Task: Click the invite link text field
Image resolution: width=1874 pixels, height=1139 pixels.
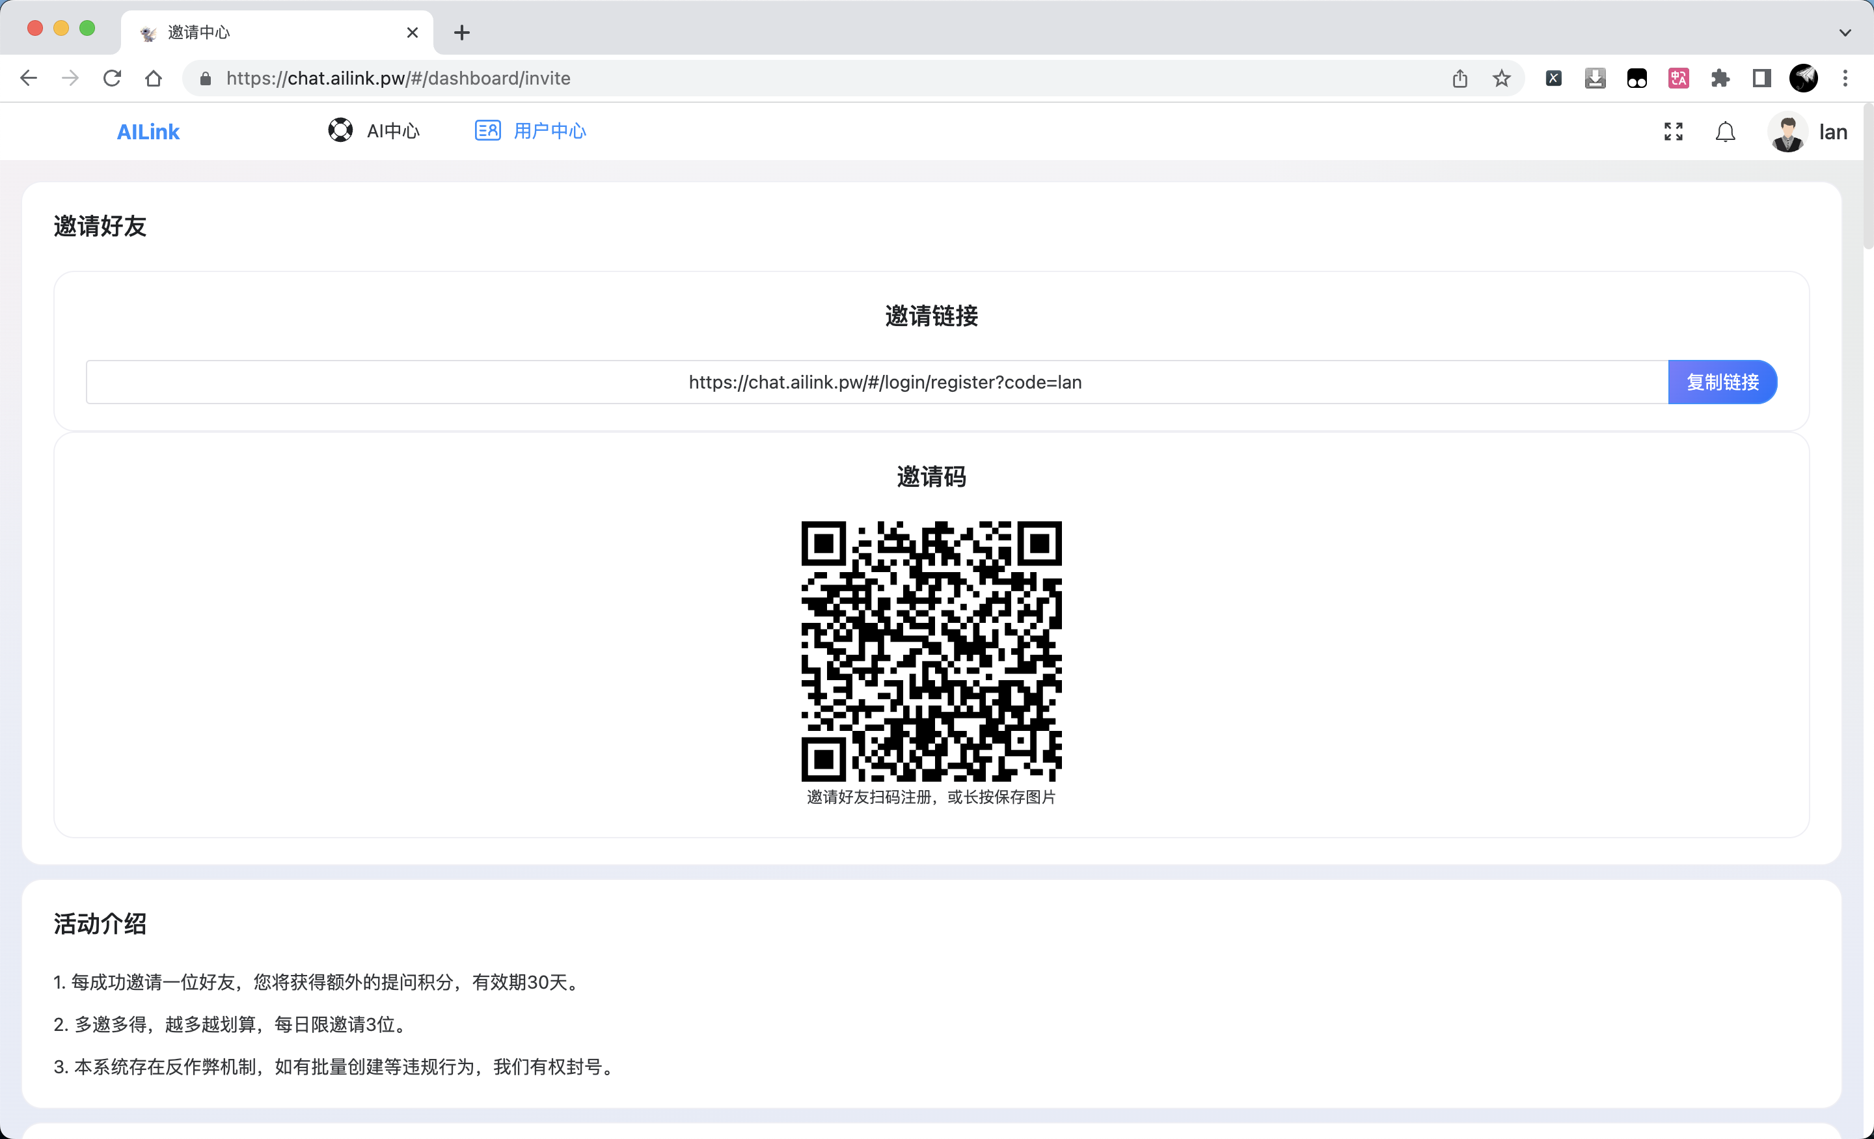Action: tap(877, 382)
